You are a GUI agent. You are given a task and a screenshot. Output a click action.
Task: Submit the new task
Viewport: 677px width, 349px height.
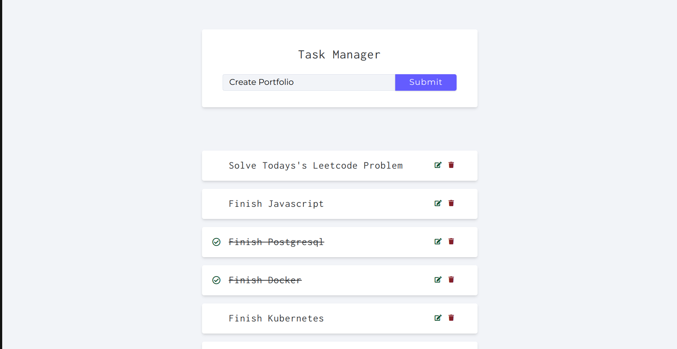pyautogui.click(x=426, y=82)
